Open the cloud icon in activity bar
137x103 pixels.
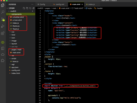tap(3, 55)
